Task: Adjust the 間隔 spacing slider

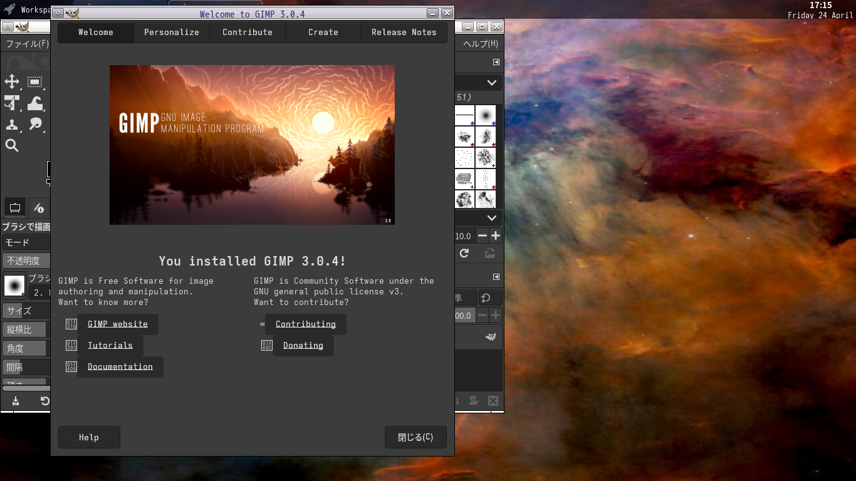Action: pos(26,367)
